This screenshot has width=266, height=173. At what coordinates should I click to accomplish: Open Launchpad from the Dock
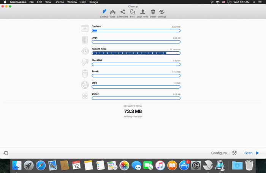tap(28, 165)
